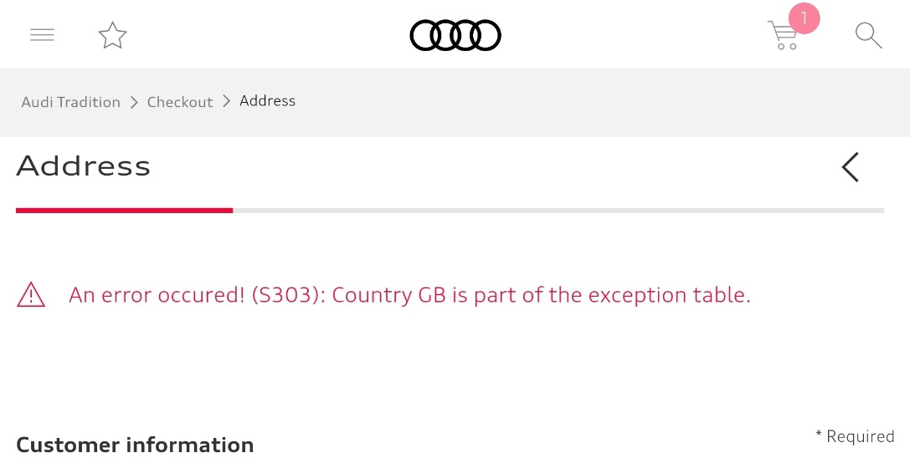This screenshot has width=910, height=463.
Task: Click chevron between Audi Tradition and Checkout
Action: [x=134, y=103]
